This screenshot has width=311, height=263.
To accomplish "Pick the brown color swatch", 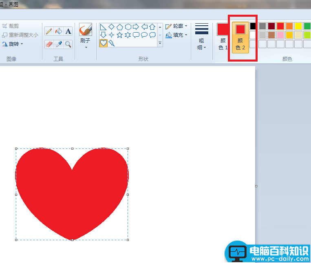I will (x=271, y=35).
